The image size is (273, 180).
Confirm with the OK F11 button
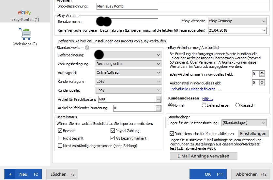(208, 174)
